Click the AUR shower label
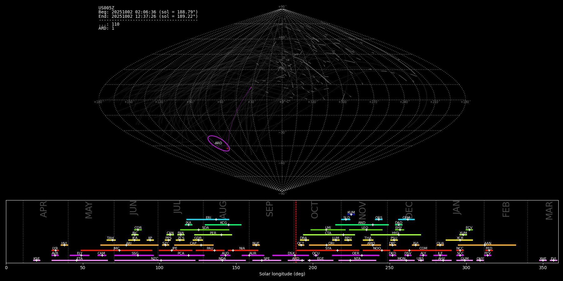 253,254
